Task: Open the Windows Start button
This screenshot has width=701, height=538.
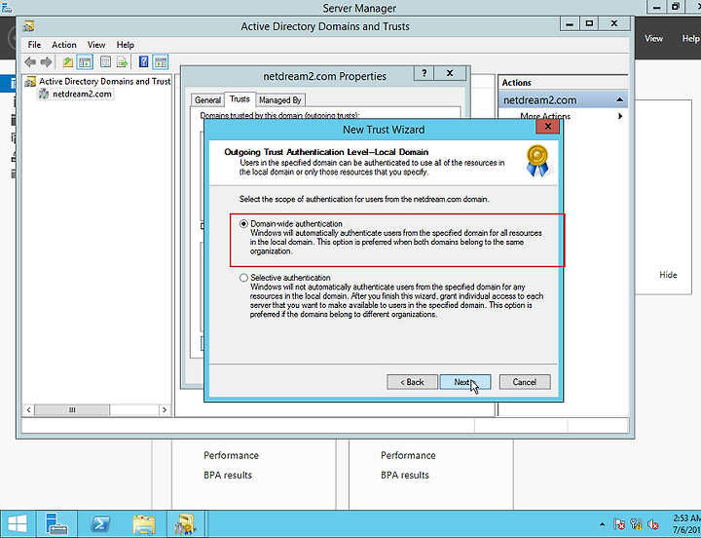Action: pos(18,523)
